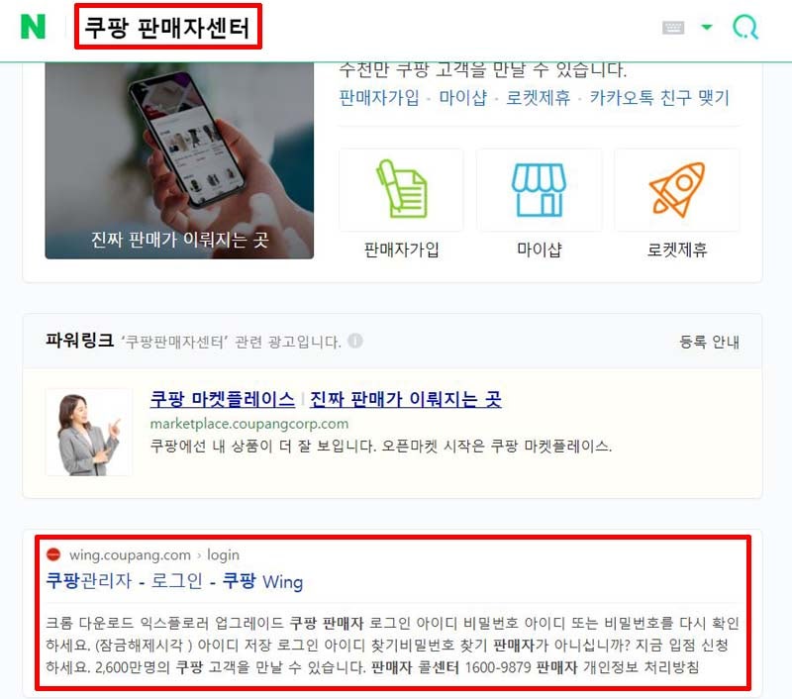Click the 판매자가입 text link

[x=379, y=97]
